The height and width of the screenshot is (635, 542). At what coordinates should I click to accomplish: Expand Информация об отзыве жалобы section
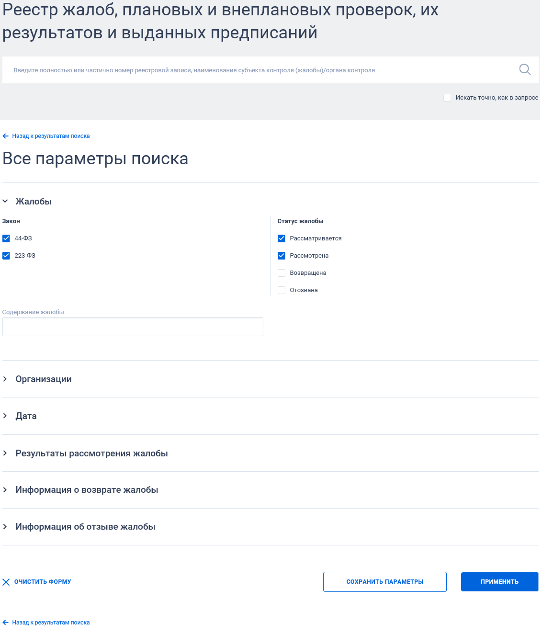[5, 527]
